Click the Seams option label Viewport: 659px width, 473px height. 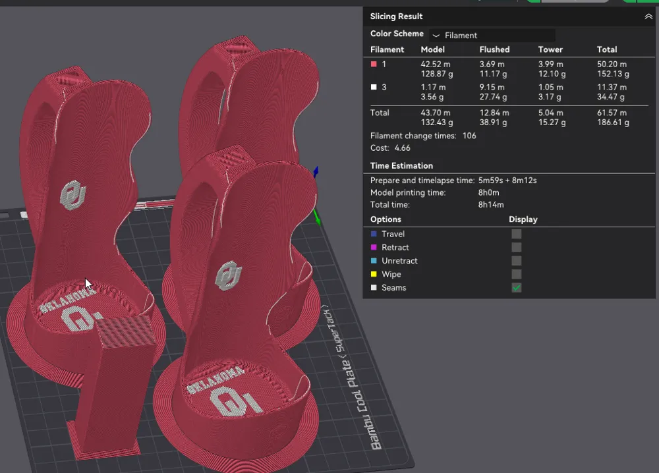(x=393, y=288)
